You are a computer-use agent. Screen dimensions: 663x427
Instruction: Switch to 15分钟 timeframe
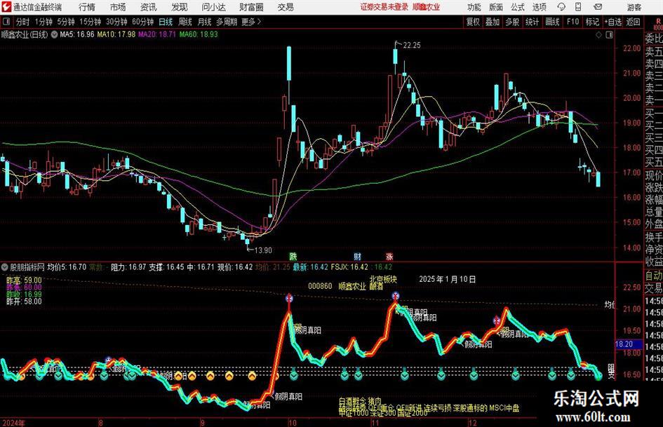coord(91,22)
